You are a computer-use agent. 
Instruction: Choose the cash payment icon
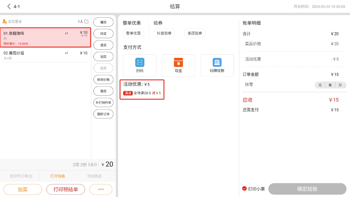pyautogui.click(x=178, y=62)
